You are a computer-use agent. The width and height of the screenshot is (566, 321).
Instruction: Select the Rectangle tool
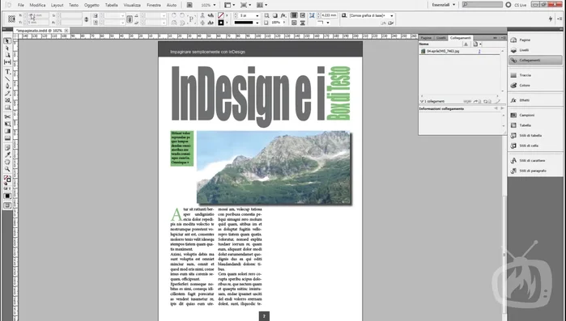[x=7, y=108]
